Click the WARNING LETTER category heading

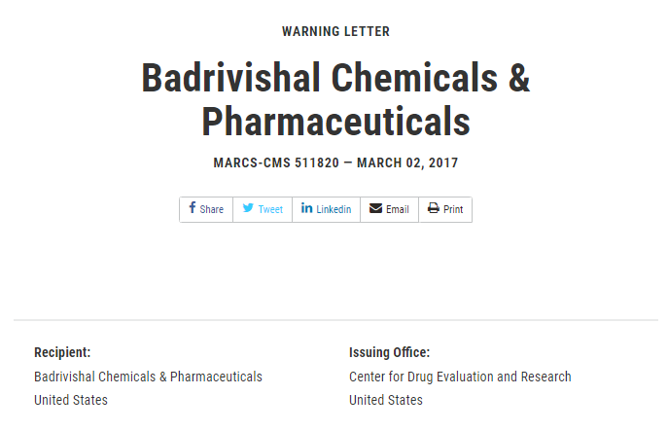[335, 31]
